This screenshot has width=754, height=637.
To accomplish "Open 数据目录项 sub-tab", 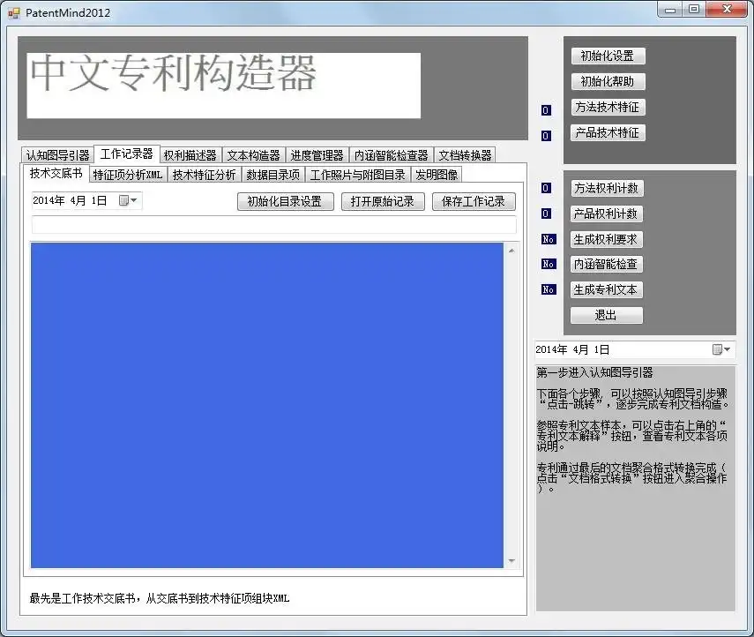I will pyautogui.click(x=273, y=175).
